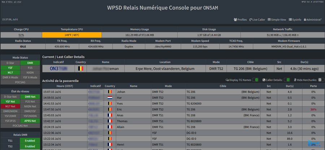
Task: Click the TG 206 (BM: Belgium) target in caller details
Action: (250, 69)
